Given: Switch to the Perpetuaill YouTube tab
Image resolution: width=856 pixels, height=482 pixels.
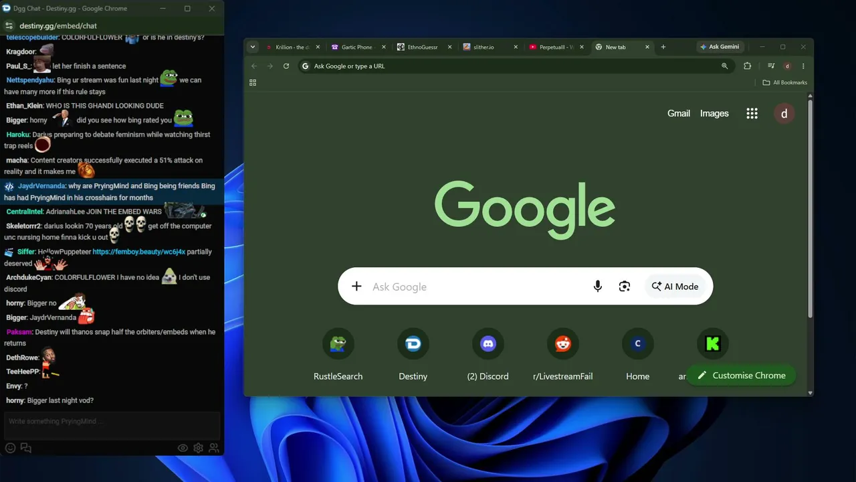Looking at the screenshot, I should [x=554, y=47].
